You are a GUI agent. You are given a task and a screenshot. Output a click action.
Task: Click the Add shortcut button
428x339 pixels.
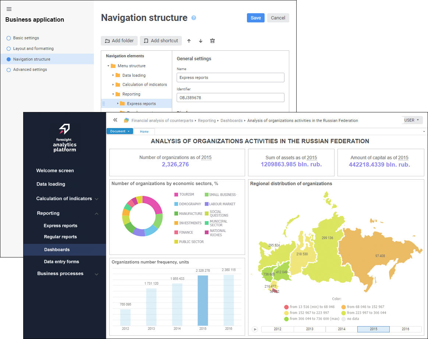pos(161,41)
